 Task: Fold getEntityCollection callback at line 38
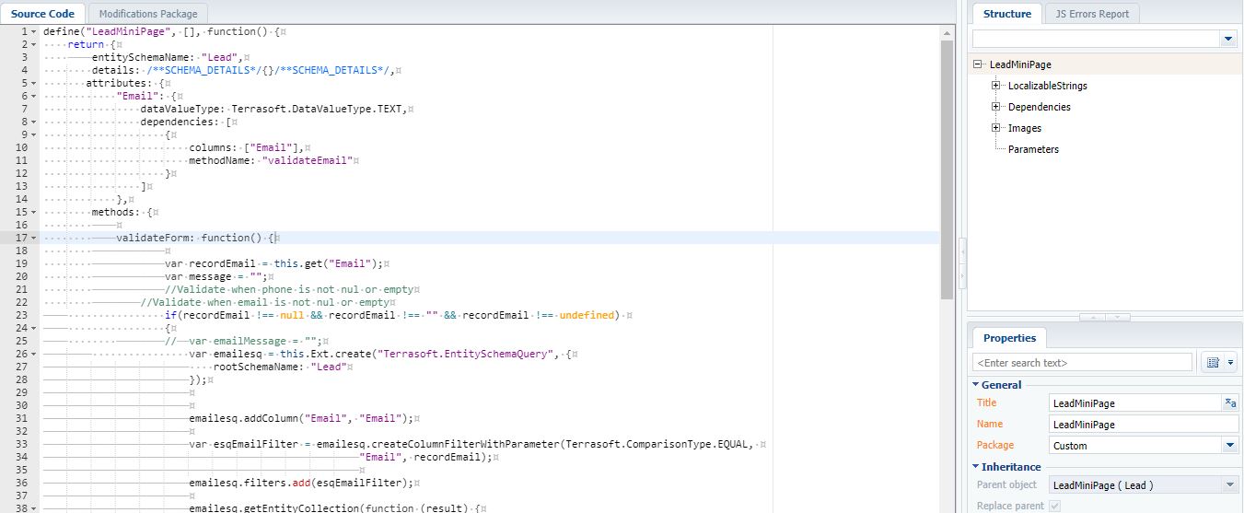pyautogui.click(x=34, y=508)
